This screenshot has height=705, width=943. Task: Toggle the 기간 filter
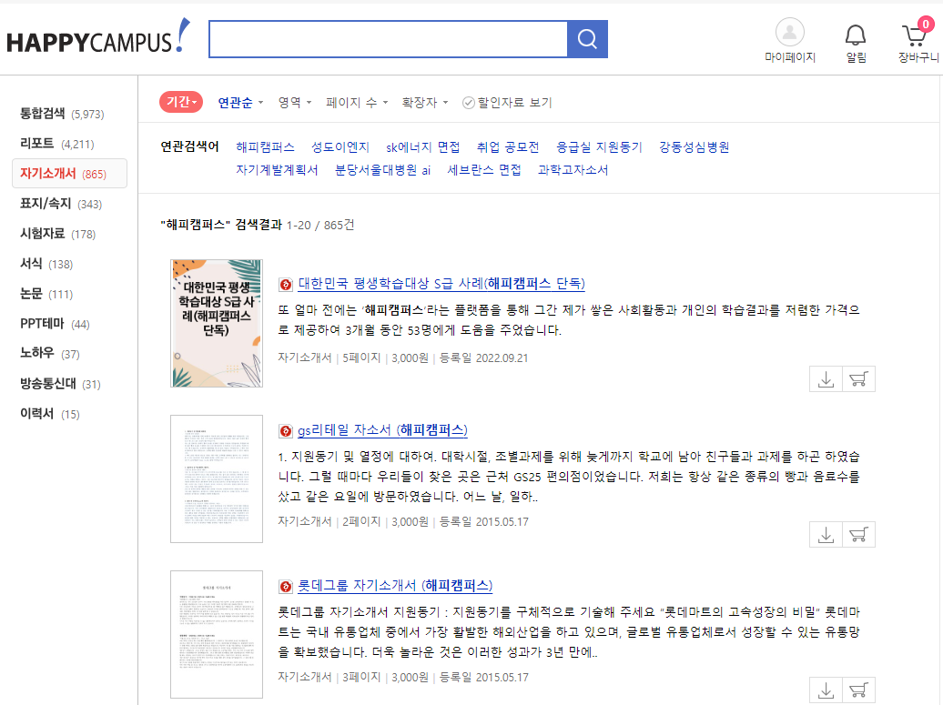click(180, 102)
